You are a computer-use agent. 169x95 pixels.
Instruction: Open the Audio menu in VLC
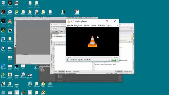click(87, 26)
